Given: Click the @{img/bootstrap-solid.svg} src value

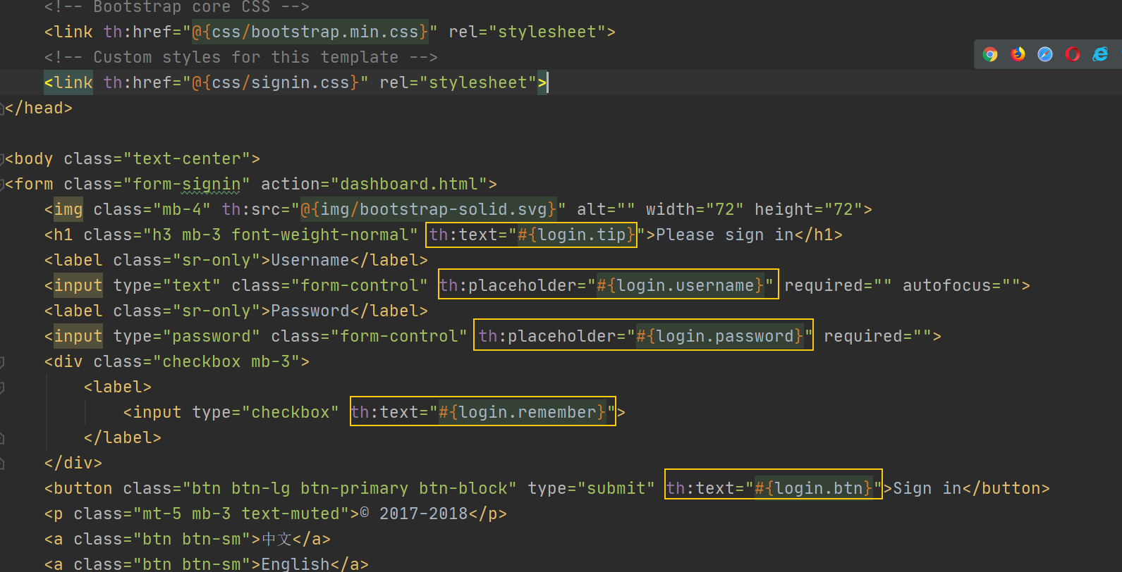Looking at the screenshot, I should click(x=428, y=209).
